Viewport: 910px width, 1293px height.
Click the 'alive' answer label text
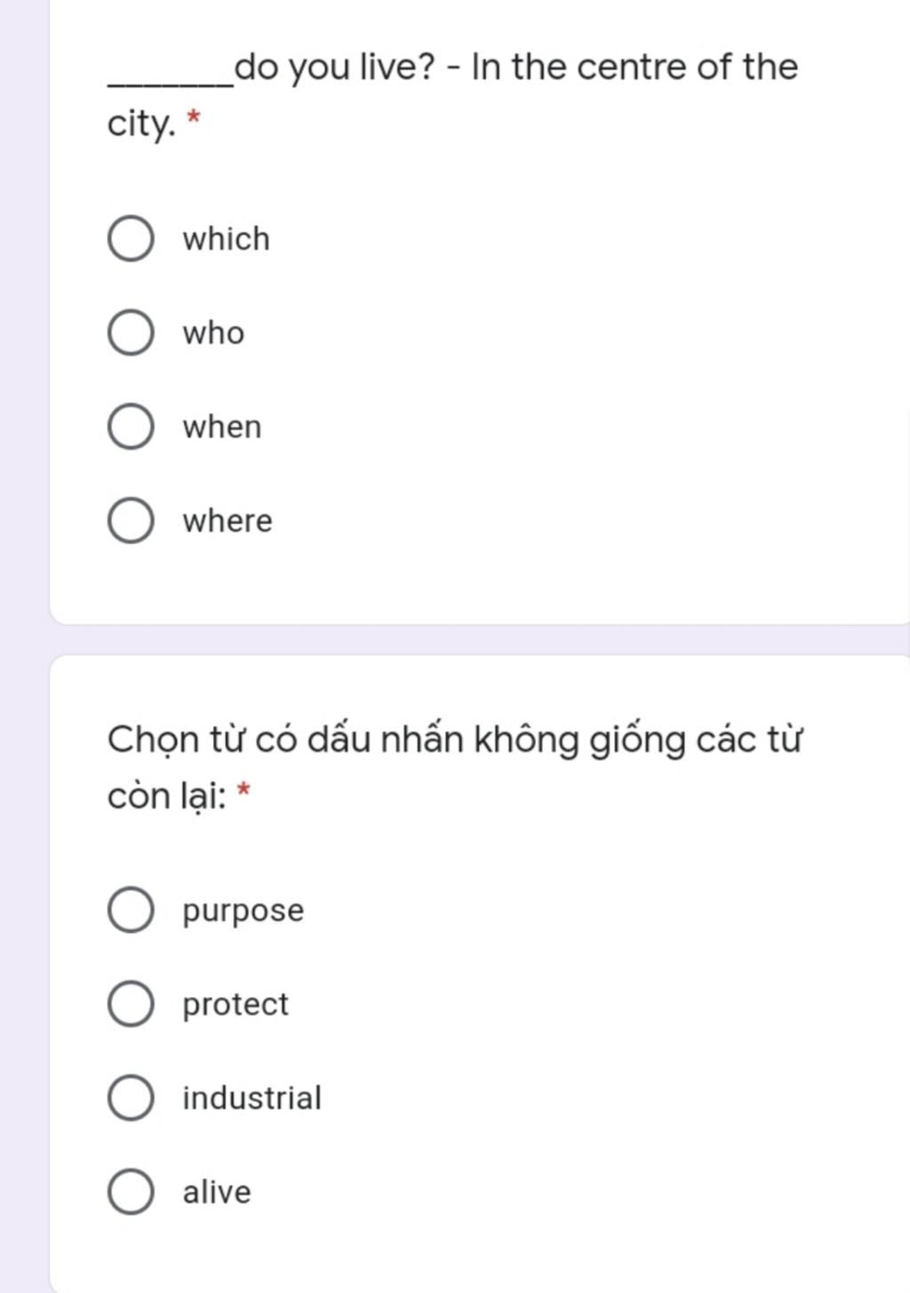point(217,1192)
